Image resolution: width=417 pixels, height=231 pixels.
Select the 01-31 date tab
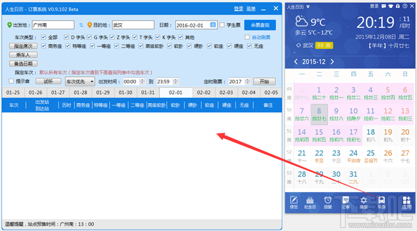[148, 92]
